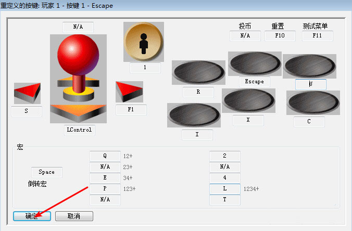Select the macro field showing 2
Viewport: 352px width, 231px height.
point(225,156)
